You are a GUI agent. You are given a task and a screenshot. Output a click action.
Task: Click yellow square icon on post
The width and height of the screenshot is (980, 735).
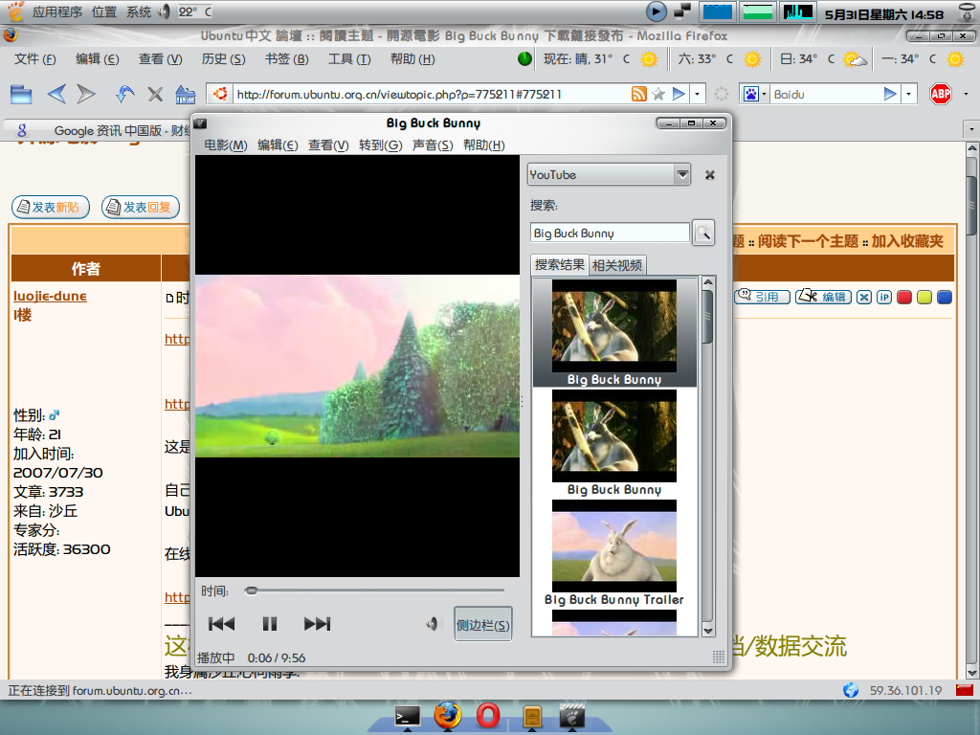[x=924, y=297]
